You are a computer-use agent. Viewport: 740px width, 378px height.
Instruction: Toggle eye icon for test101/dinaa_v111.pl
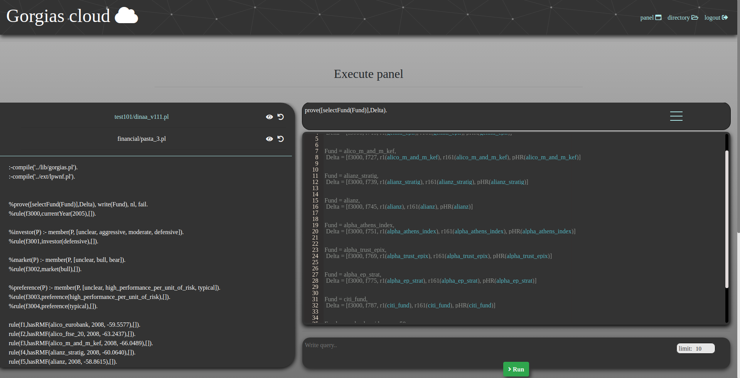[x=269, y=117]
